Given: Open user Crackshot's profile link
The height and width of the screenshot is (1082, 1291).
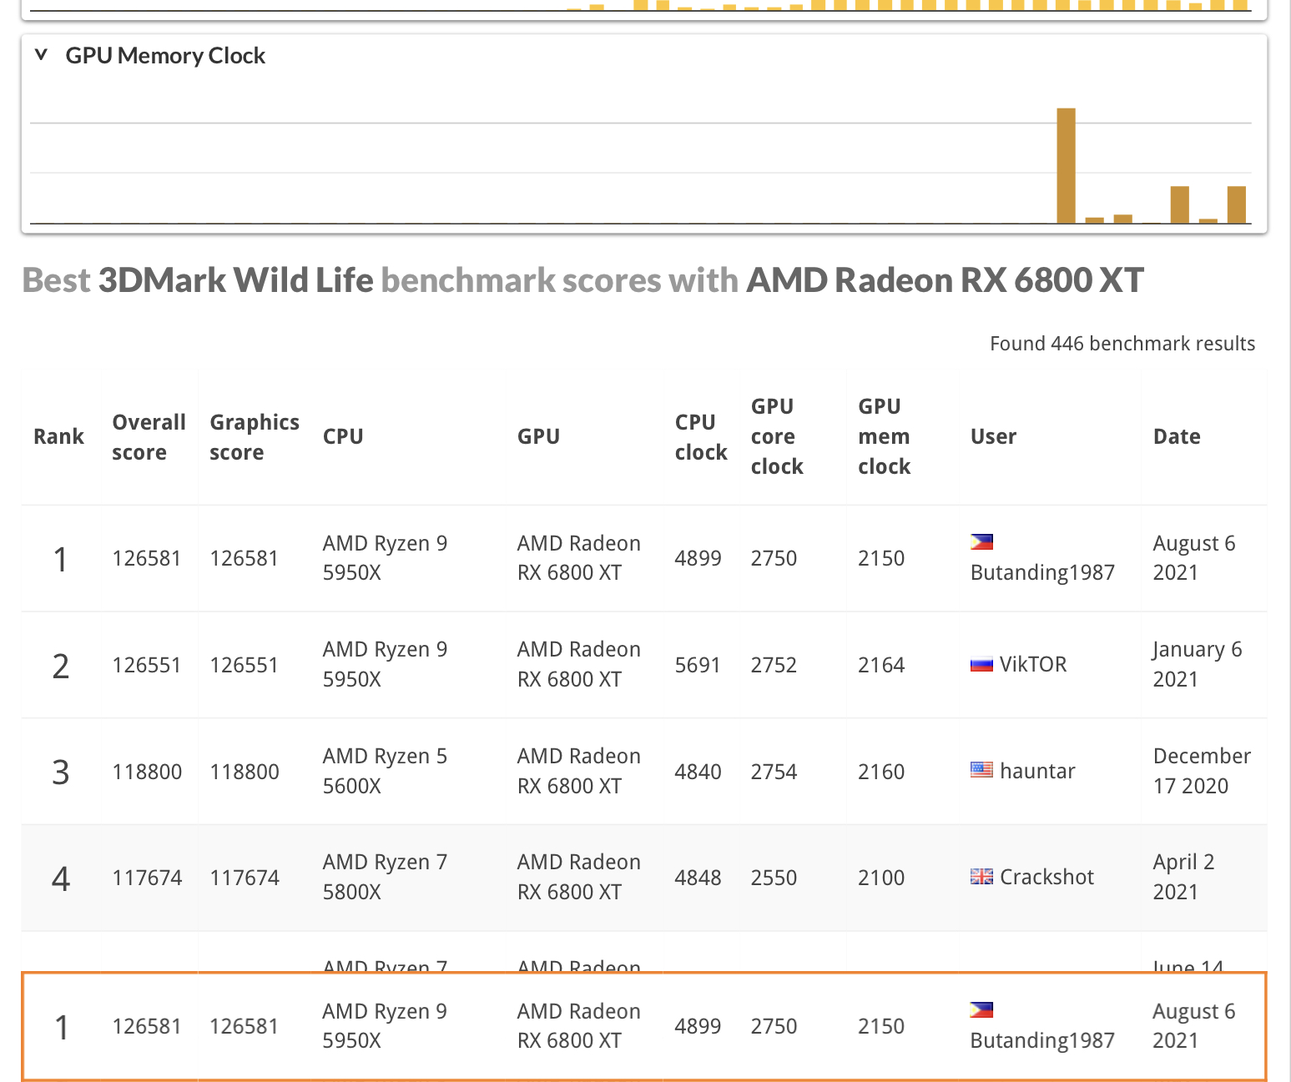Looking at the screenshot, I should (1046, 877).
